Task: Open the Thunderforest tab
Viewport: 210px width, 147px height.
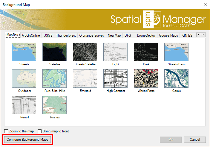Action: tap(66, 35)
